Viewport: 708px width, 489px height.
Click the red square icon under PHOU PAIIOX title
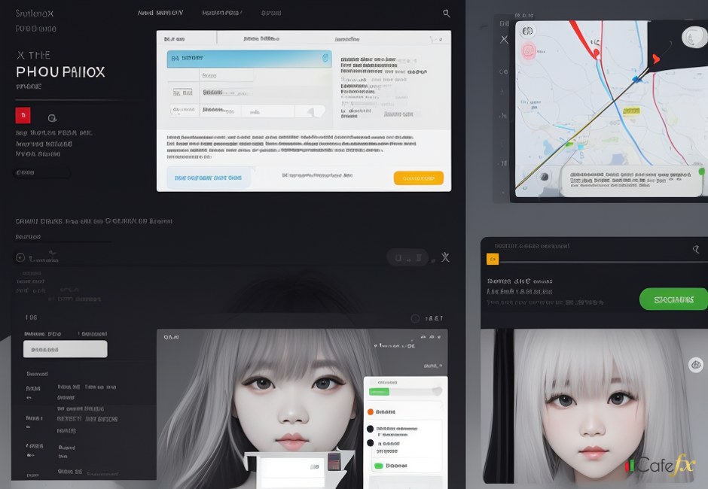click(x=23, y=116)
